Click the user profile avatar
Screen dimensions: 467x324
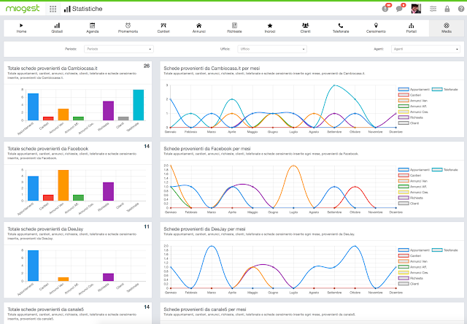(x=416, y=9)
